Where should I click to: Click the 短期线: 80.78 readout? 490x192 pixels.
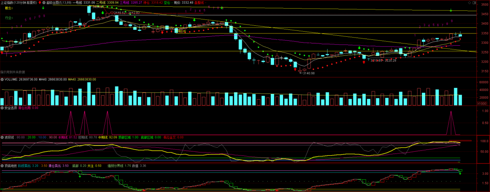click(x=88, y=137)
